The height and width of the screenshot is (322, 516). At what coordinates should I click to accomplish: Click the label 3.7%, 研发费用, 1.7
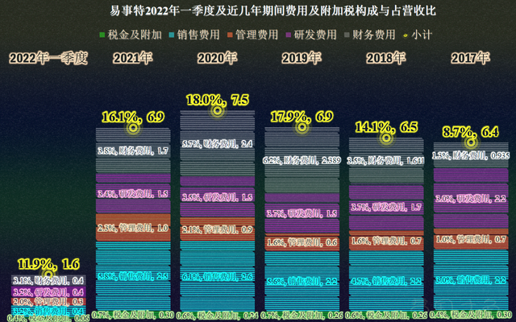pyautogui.click(x=386, y=207)
